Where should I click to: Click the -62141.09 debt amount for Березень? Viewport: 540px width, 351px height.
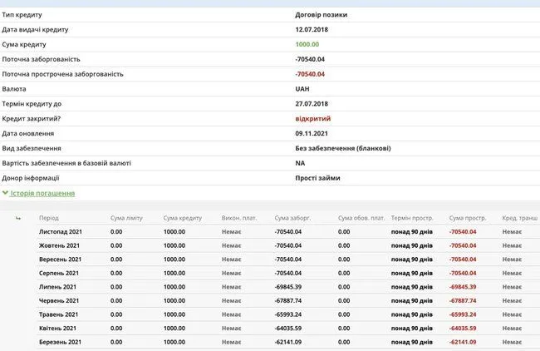[288, 342]
